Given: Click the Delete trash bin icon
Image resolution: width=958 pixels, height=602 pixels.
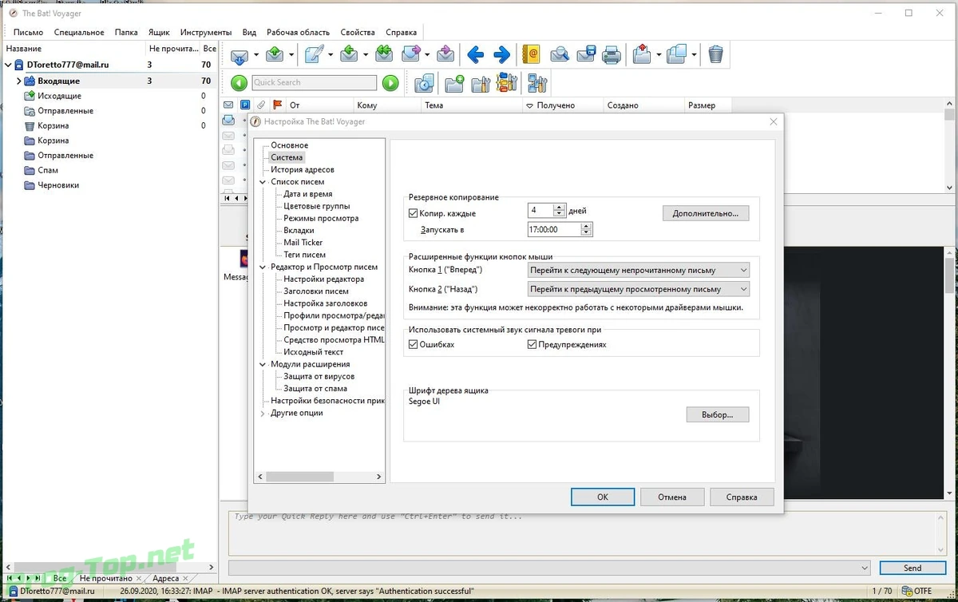Looking at the screenshot, I should 716,54.
